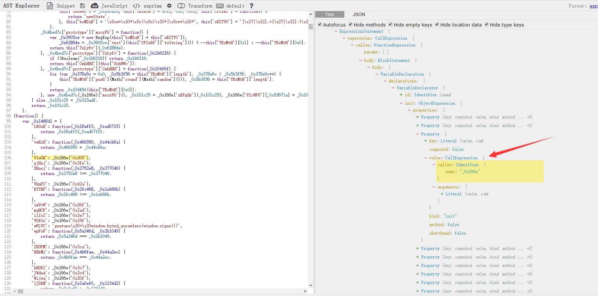Viewport: 598px width, 296px height.
Task: Switch to the JSON tab
Action: point(359,14)
